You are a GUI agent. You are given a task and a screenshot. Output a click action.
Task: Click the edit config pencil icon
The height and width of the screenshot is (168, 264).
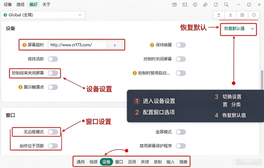(242, 15)
